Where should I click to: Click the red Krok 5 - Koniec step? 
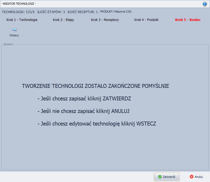click(x=188, y=20)
